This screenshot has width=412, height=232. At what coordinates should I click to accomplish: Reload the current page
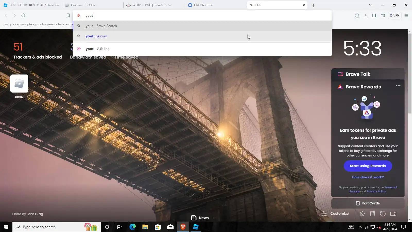pyautogui.click(x=23, y=15)
